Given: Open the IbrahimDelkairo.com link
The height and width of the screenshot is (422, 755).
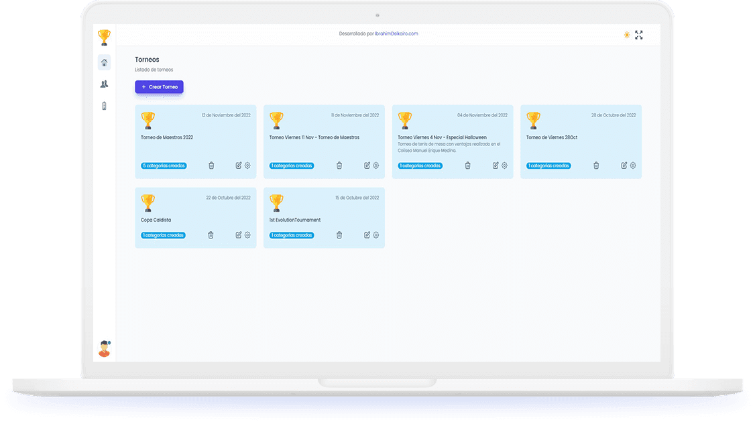Looking at the screenshot, I should 396,33.
